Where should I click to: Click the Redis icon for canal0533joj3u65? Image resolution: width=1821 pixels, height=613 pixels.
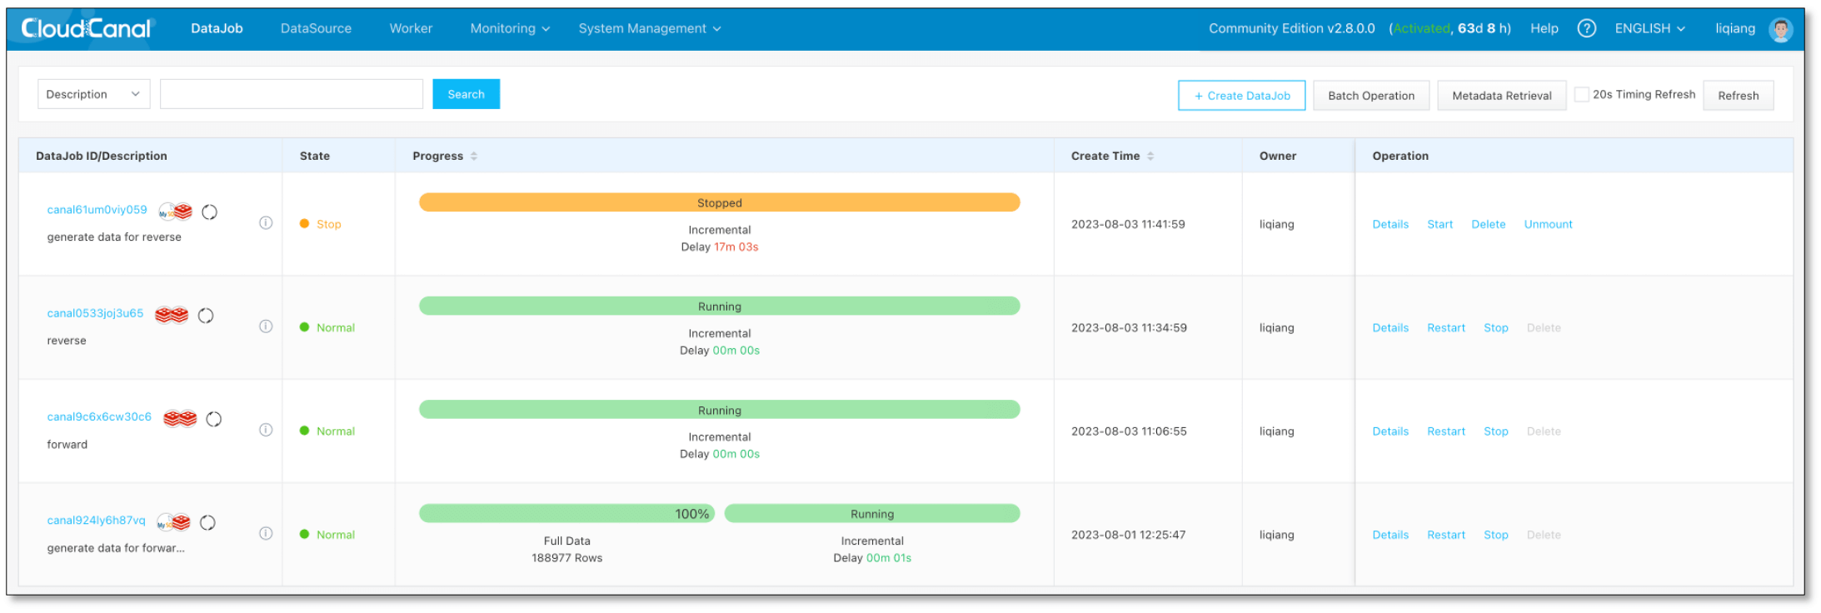(x=172, y=315)
